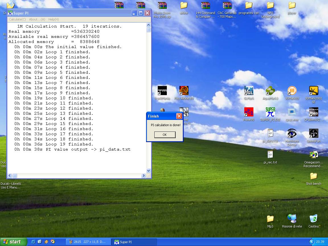
Task: Click the scroll-up arrow in Super PI
Action: [x=149, y=25]
